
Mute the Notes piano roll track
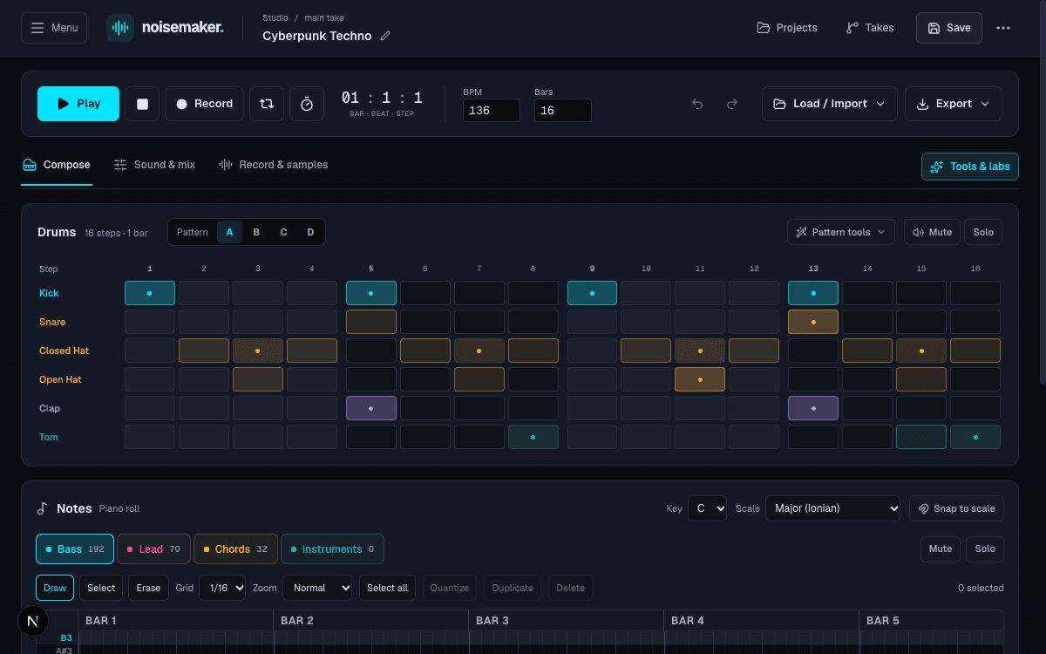pos(941,548)
